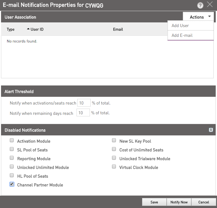This screenshot has height=208, width=217.
Task: Check Cost of Unlimited Seats option
Action: (x=114, y=149)
